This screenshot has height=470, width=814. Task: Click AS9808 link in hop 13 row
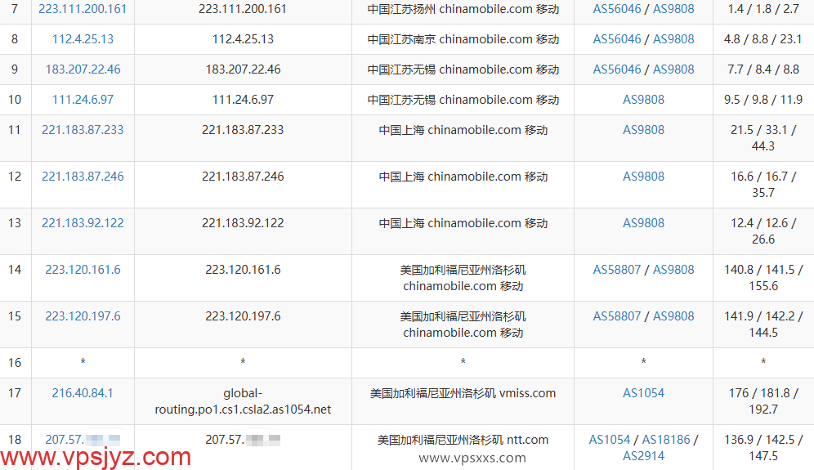tap(643, 223)
